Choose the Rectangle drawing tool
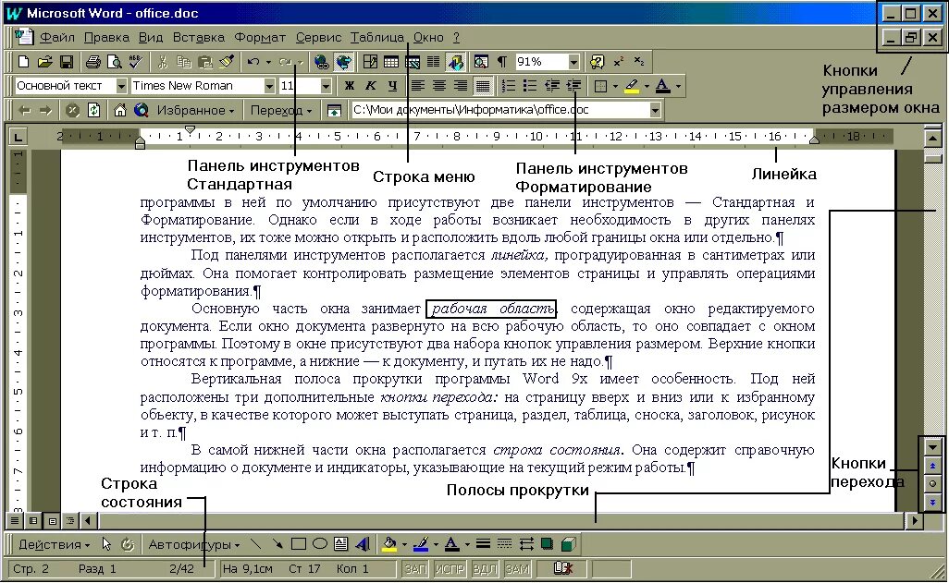Image resolution: width=949 pixels, height=583 pixels. point(299,544)
